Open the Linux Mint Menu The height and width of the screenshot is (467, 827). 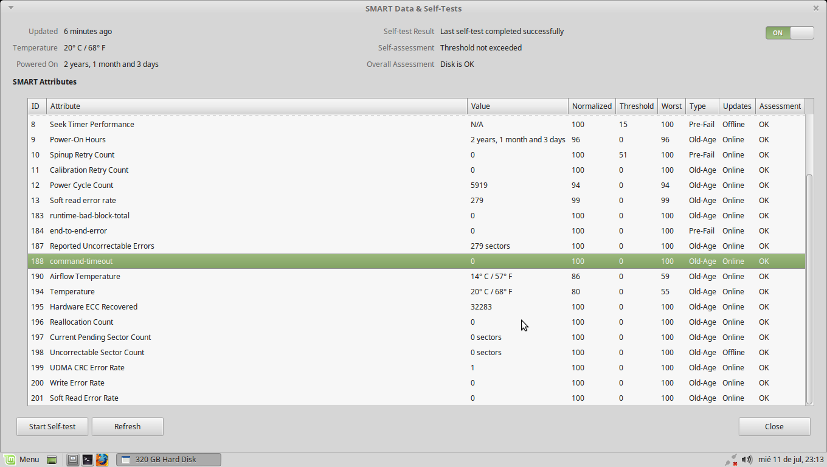click(22, 459)
